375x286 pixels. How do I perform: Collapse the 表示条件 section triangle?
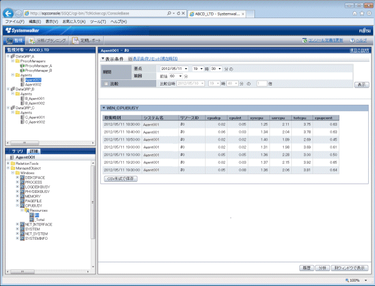tap(103, 58)
